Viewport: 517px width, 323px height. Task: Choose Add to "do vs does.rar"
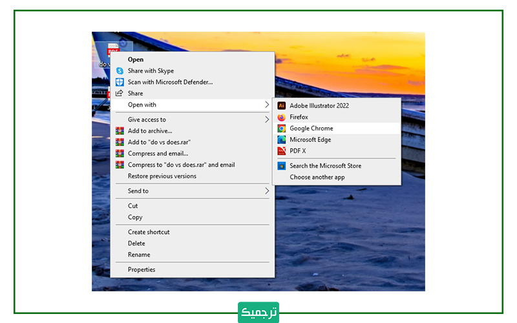[x=193, y=142]
